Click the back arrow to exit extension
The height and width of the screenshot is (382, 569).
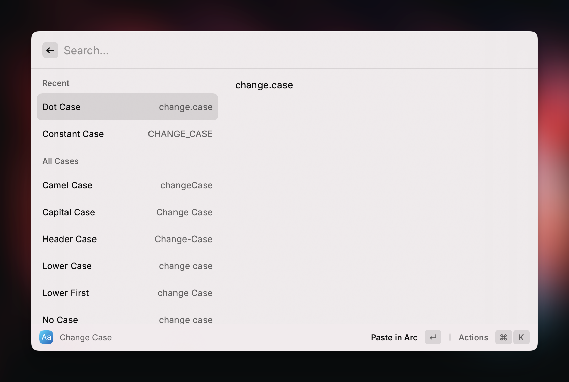(50, 50)
